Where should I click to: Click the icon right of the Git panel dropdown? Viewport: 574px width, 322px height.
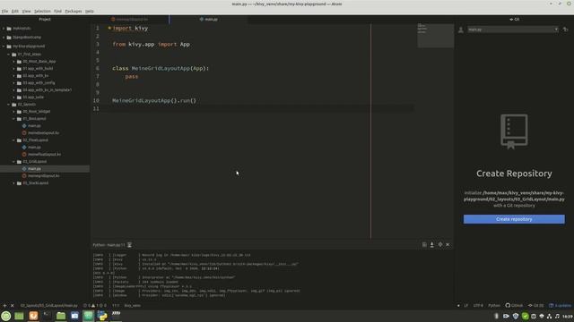pyautogui.click(x=566, y=30)
